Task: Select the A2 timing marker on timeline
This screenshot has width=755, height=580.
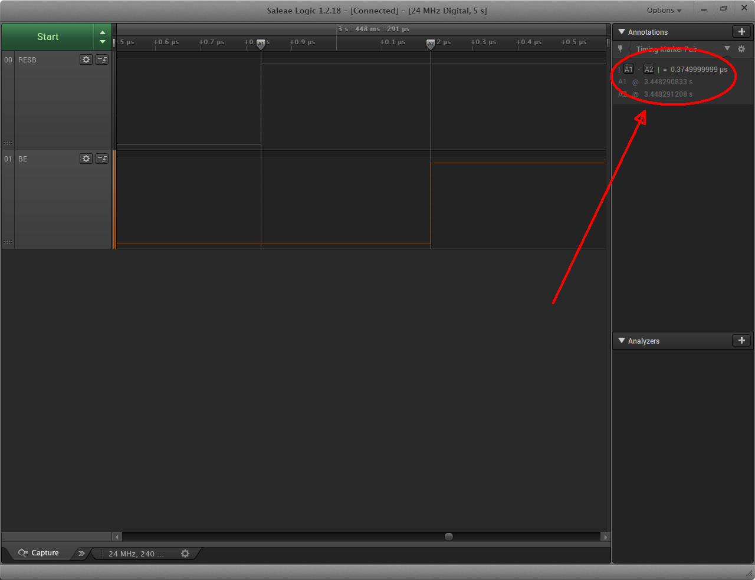Action: [x=431, y=44]
